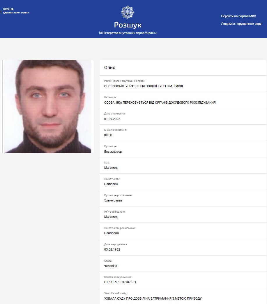Click Міністерство внутрішніх справ України subtitle
The height and width of the screenshot is (304, 267).
[128, 33]
